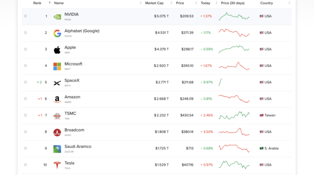The height and width of the screenshot is (175, 314).
Task: Add SpaceX to favorites via star
Action: click(26, 82)
